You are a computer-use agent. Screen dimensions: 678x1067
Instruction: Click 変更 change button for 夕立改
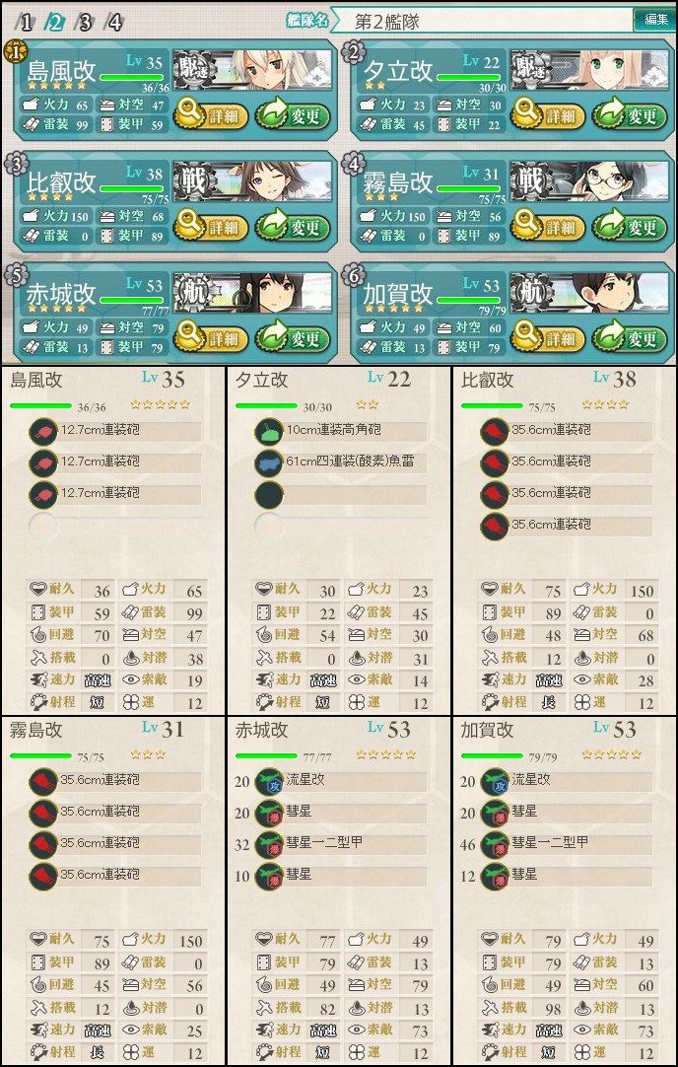click(630, 116)
